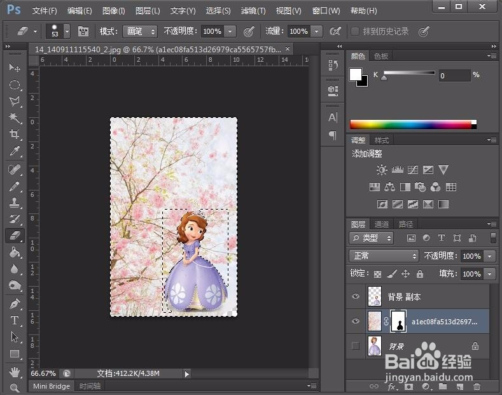Open the History panel icon
The image size is (502, 395).
[x=333, y=66]
